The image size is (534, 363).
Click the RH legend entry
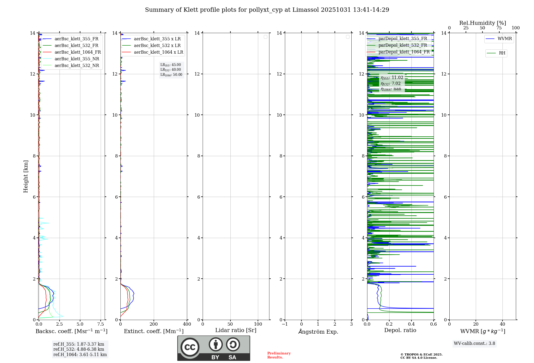tap(502, 53)
